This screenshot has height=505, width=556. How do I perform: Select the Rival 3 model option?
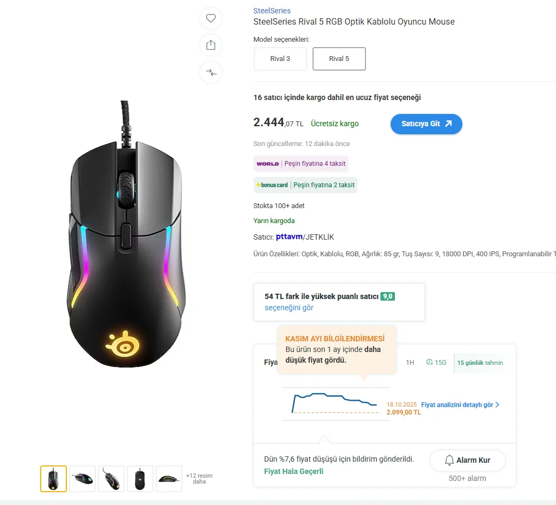tap(280, 59)
